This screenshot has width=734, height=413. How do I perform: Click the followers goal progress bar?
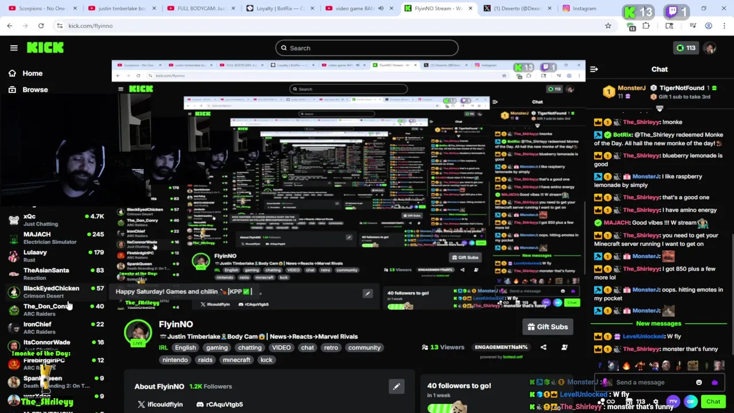click(448, 408)
